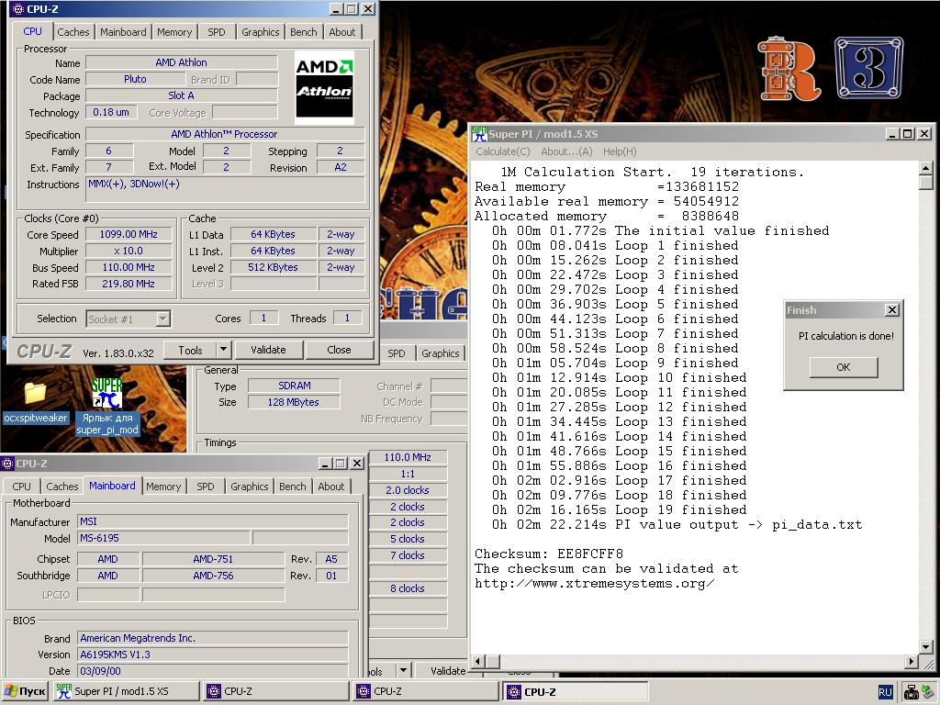Screen dimensions: 940x705
Task: Switch to Super PI taskbar button
Action: pyautogui.click(x=127, y=691)
